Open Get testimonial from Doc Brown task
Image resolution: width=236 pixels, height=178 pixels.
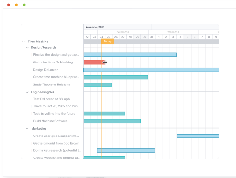pos(56,143)
